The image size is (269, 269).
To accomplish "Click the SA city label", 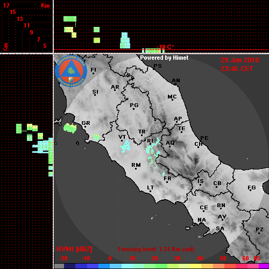I will coord(220,229).
